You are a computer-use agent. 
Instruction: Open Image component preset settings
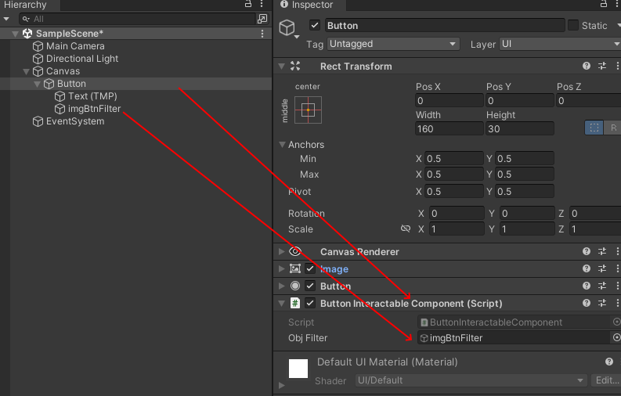[602, 268]
